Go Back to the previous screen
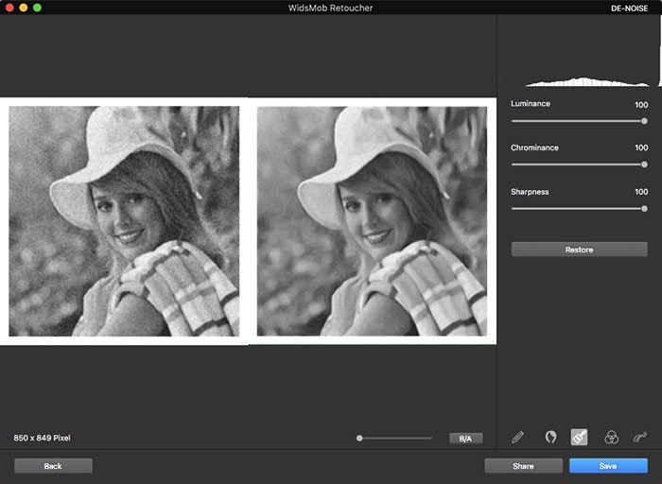Screen dimensions: 662x484 (53, 466)
